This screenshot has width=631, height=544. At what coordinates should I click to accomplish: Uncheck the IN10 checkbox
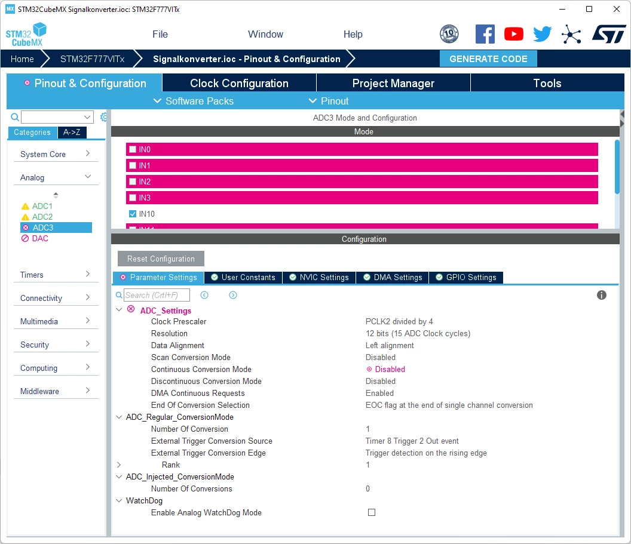(x=133, y=214)
